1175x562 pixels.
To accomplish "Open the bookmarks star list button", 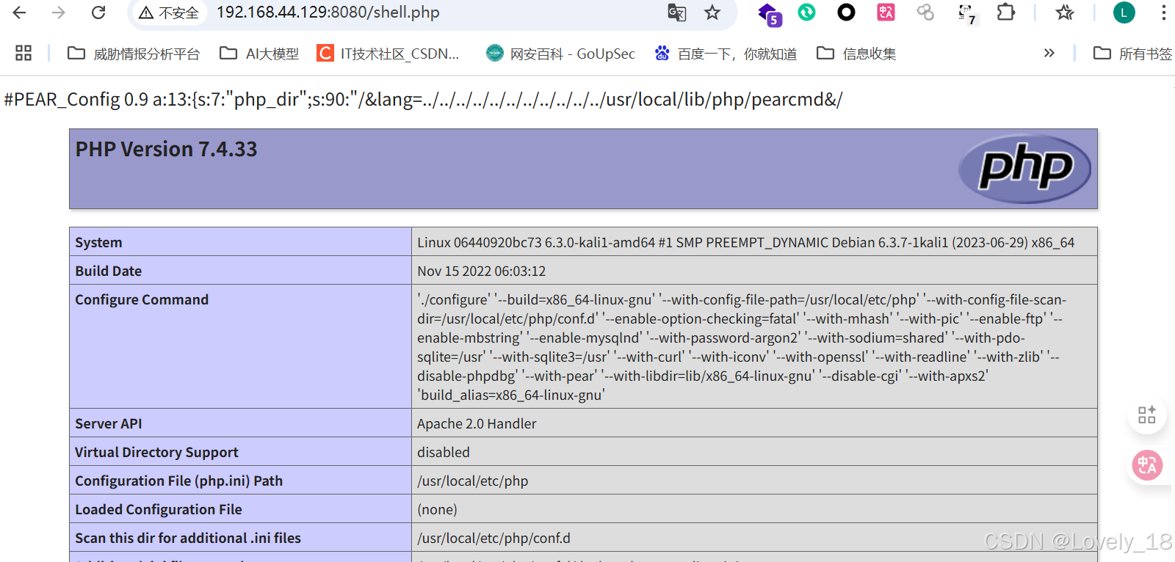I will (x=1064, y=12).
